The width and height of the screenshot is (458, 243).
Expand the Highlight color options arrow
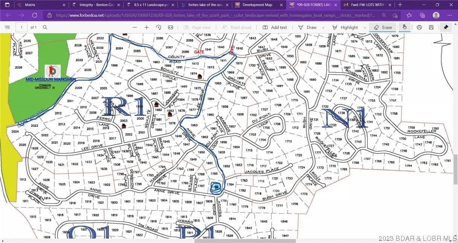click(x=365, y=27)
